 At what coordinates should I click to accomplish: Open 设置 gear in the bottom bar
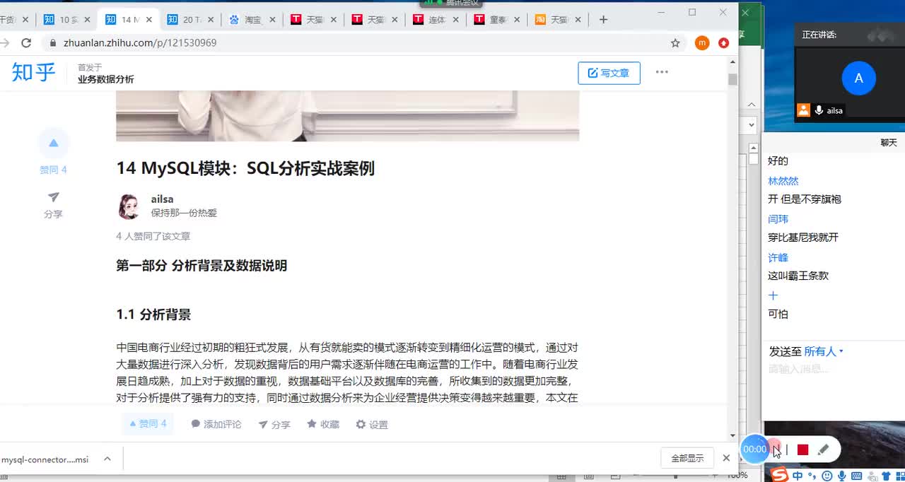coord(372,424)
